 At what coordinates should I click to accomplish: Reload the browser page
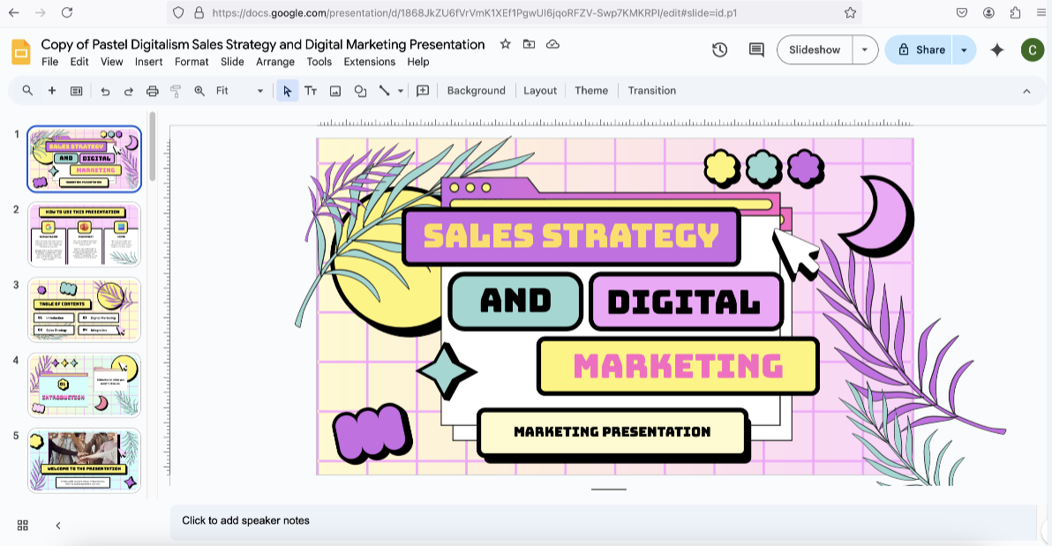[x=66, y=12]
